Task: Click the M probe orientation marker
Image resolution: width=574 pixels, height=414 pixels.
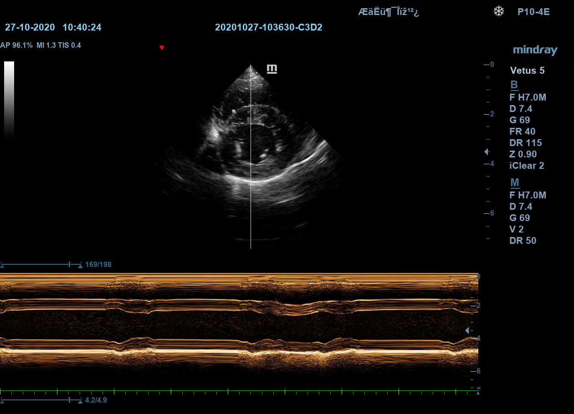Action: point(272,69)
